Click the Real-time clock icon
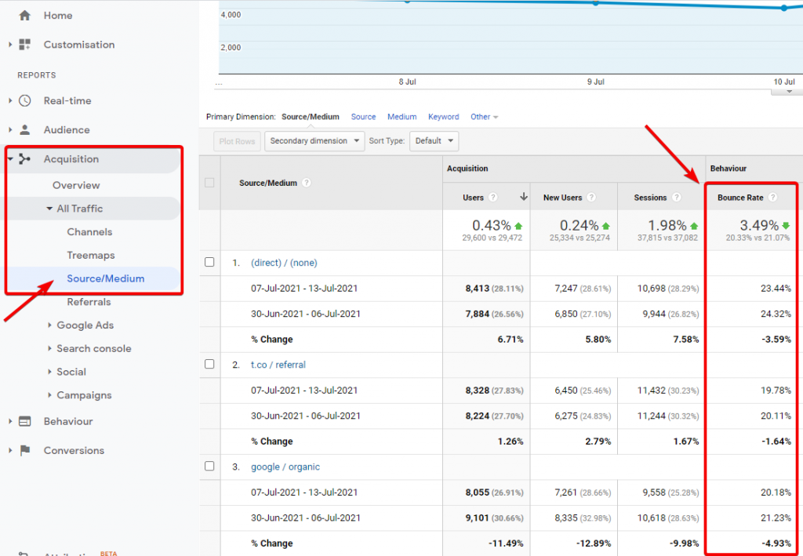 [25, 100]
